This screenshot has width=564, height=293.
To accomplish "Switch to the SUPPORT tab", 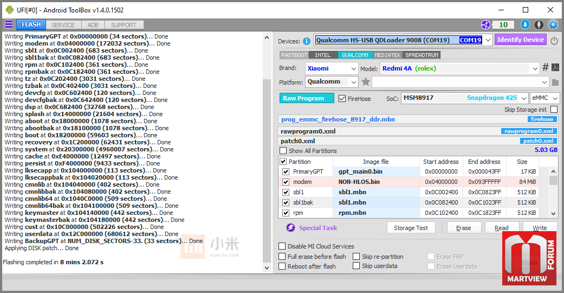I will click(124, 25).
